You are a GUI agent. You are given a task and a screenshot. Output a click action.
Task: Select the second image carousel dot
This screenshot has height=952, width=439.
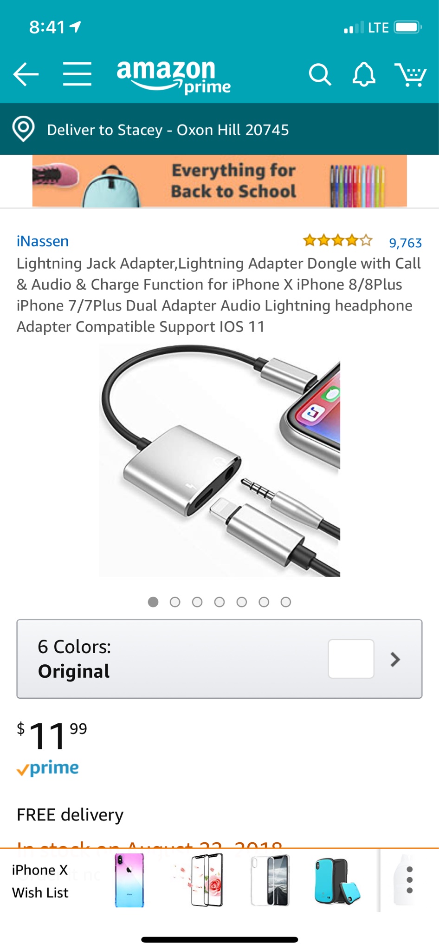[x=175, y=602]
